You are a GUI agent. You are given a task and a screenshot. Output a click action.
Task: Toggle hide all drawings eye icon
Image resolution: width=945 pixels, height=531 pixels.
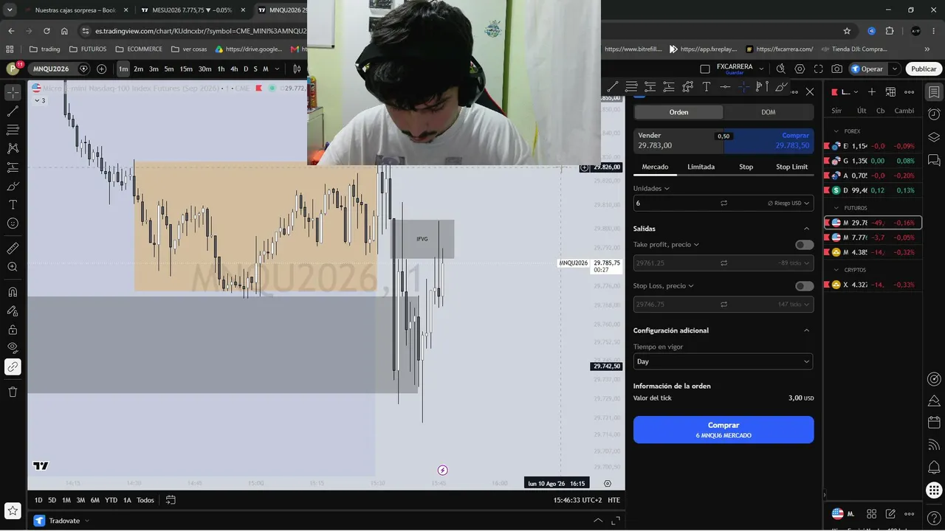[x=13, y=348]
